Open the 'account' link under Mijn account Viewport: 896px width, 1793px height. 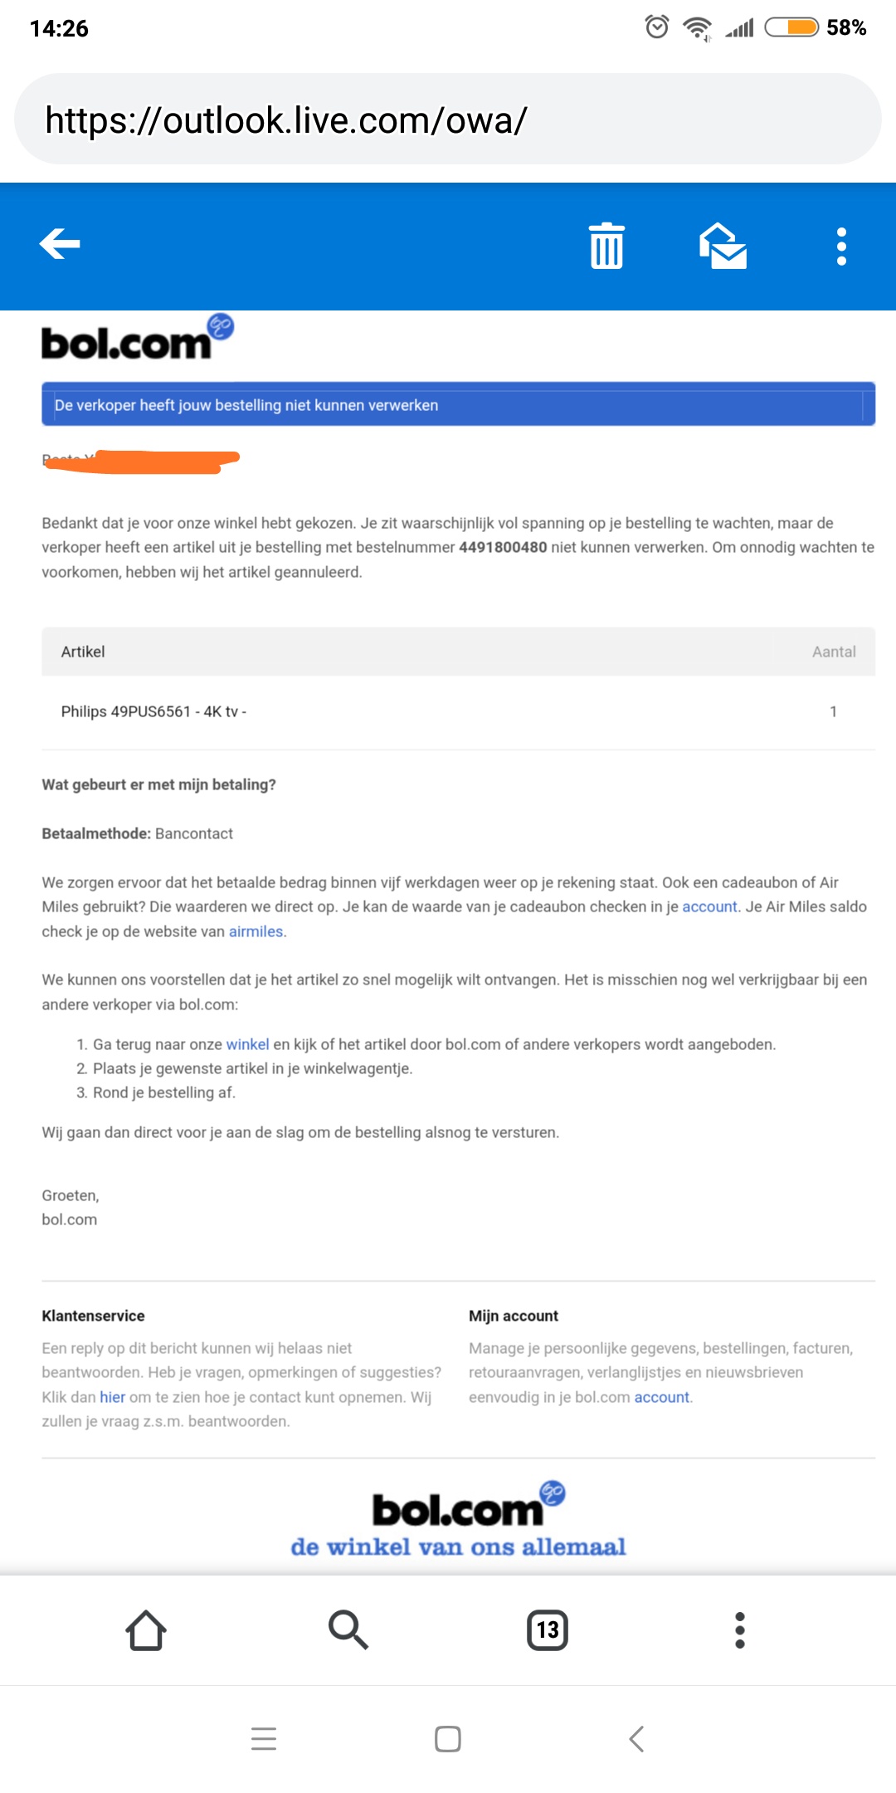[x=661, y=1397]
